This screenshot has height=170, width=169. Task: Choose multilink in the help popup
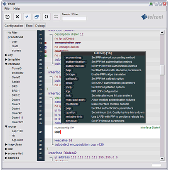[x=72, y=104]
